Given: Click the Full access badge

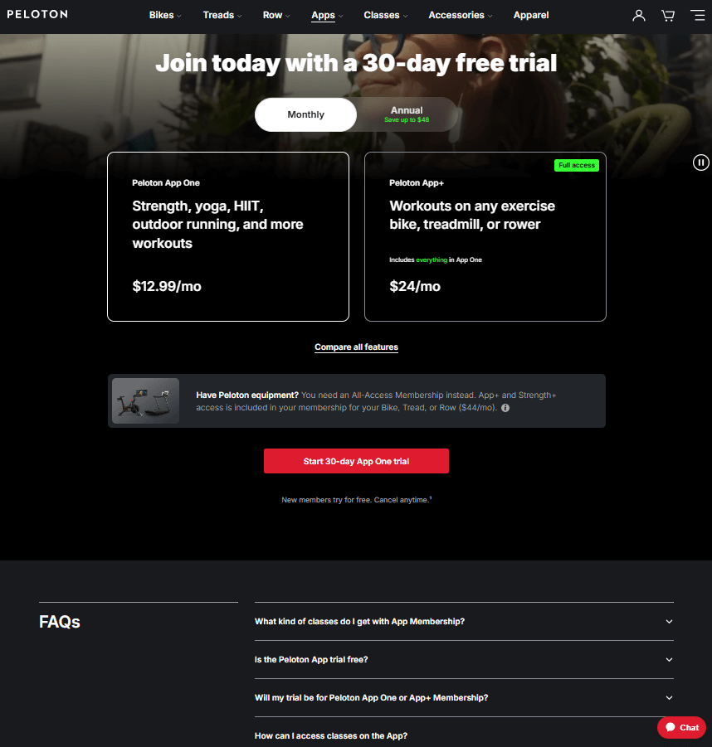Looking at the screenshot, I should pos(576,165).
